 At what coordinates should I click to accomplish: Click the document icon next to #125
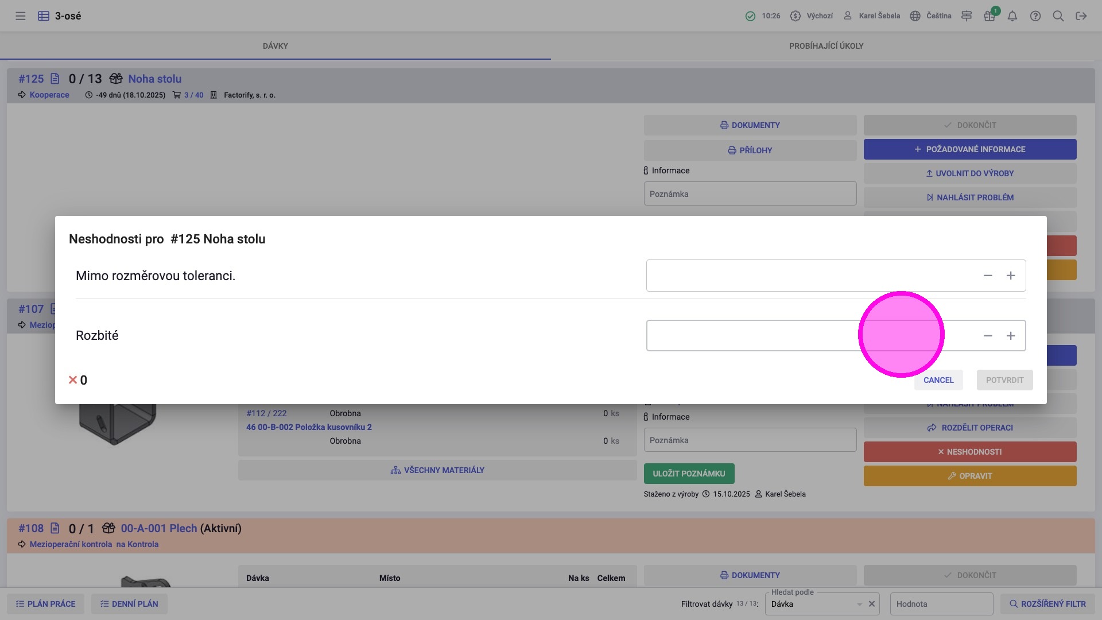(x=55, y=79)
